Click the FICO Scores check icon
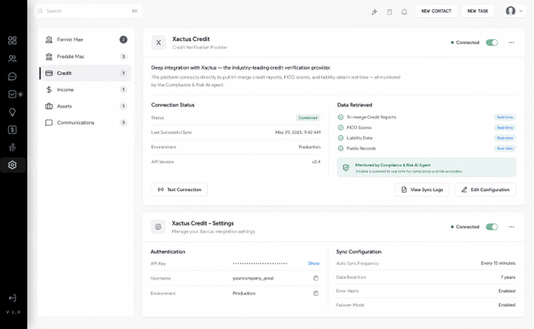The image size is (534, 329). click(341, 128)
